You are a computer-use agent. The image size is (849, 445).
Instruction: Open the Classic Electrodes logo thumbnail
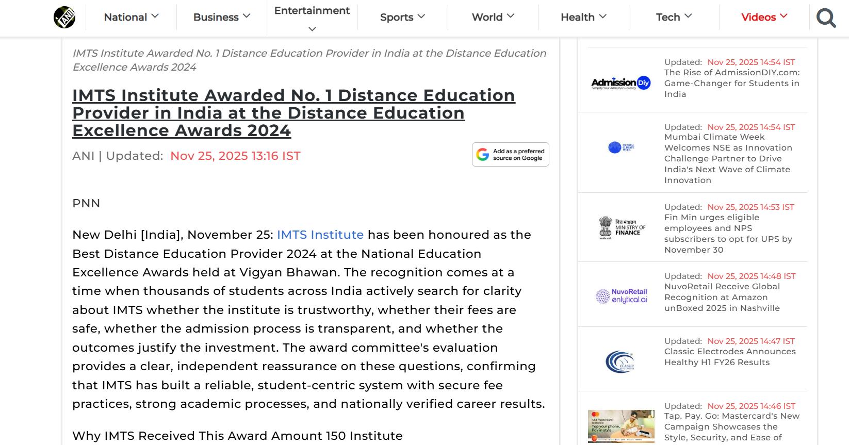coord(620,361)
